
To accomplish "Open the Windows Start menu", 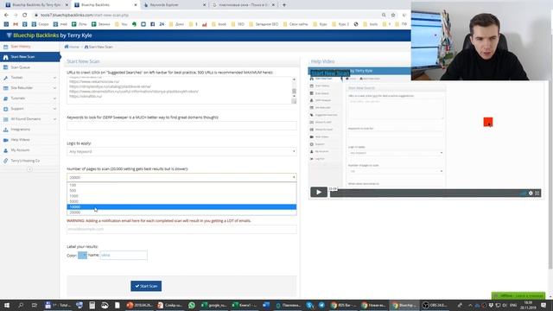I will 7,305.
